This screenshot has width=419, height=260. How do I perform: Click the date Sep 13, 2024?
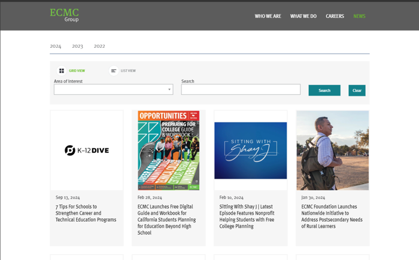(68, 197)
